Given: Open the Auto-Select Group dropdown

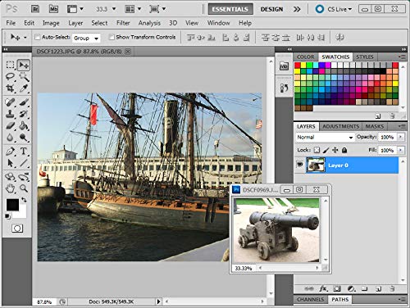Looking at the screenshot, I should [86, 38].
